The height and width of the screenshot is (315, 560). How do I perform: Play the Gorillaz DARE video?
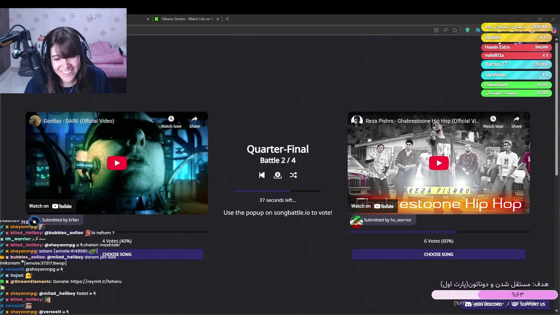click(x=117, y=163)
